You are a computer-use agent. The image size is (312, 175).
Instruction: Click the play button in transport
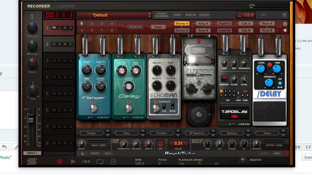click(x=73, y=161)
